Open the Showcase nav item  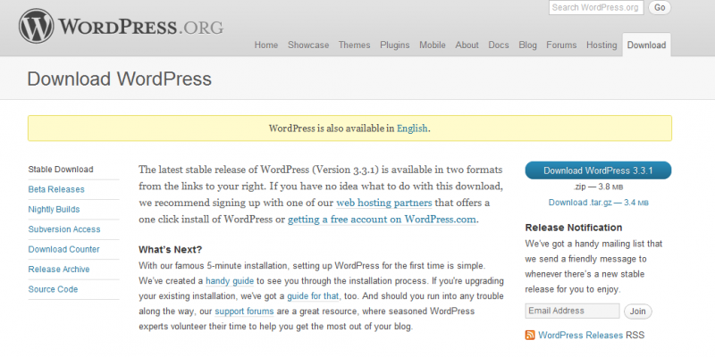point(308,46)
